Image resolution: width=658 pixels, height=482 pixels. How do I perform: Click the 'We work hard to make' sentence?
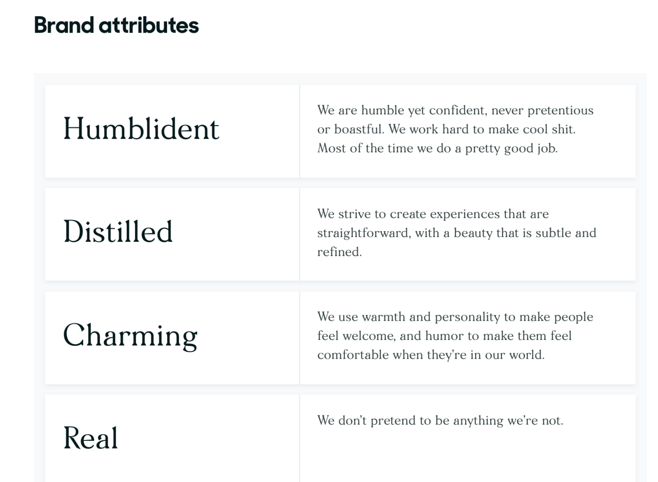(482, 129)
